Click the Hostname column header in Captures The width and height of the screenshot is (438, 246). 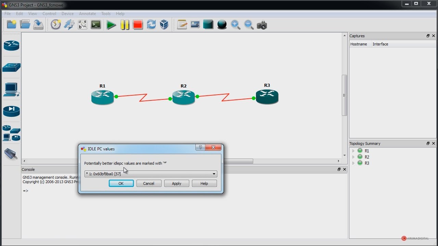click(359, 44)
